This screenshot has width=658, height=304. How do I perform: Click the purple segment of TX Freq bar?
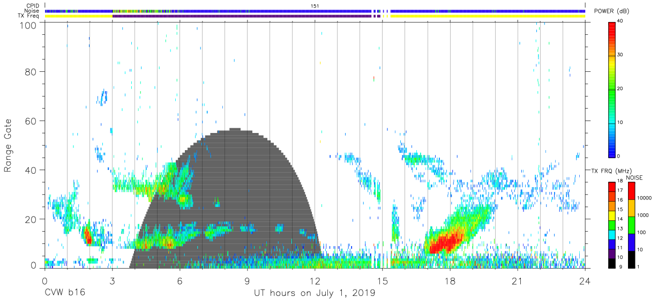(x=241, y=16)
